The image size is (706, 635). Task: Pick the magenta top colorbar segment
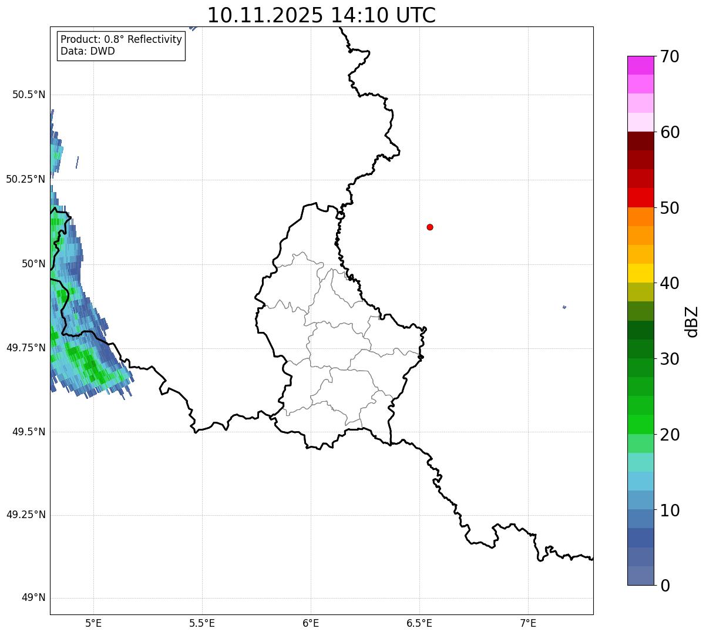click(640, 65)
